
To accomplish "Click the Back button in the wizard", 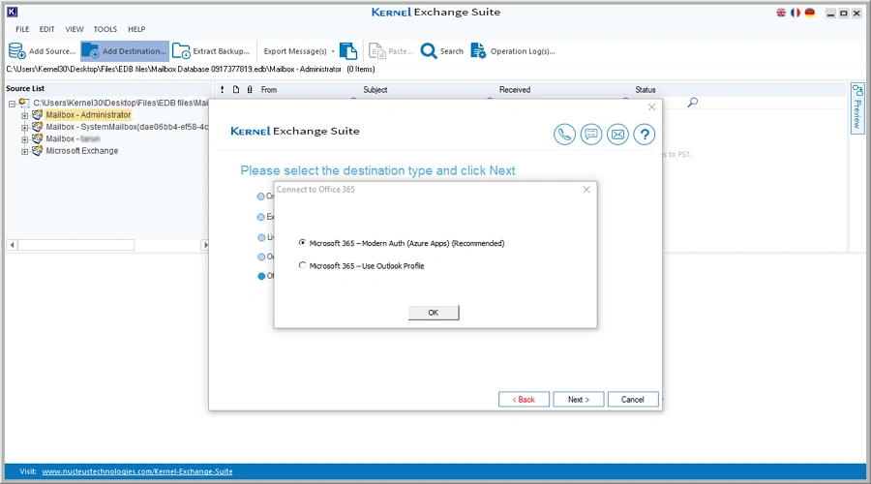I will click(524, 400).
